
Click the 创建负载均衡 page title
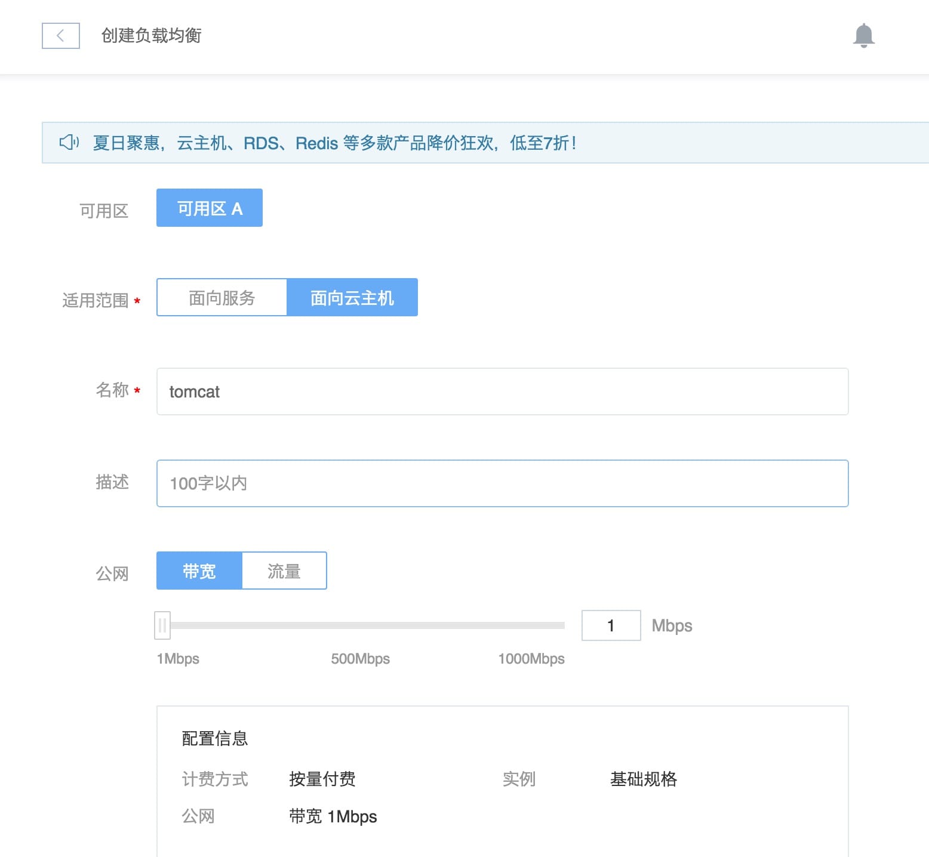[152, 36]
